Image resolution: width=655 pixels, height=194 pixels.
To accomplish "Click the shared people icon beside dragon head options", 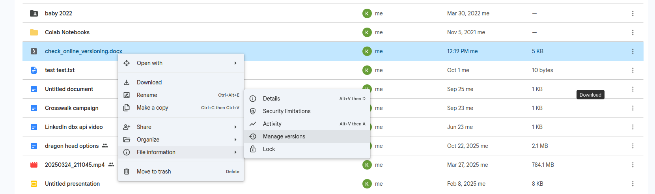I will tap(105, 145).
